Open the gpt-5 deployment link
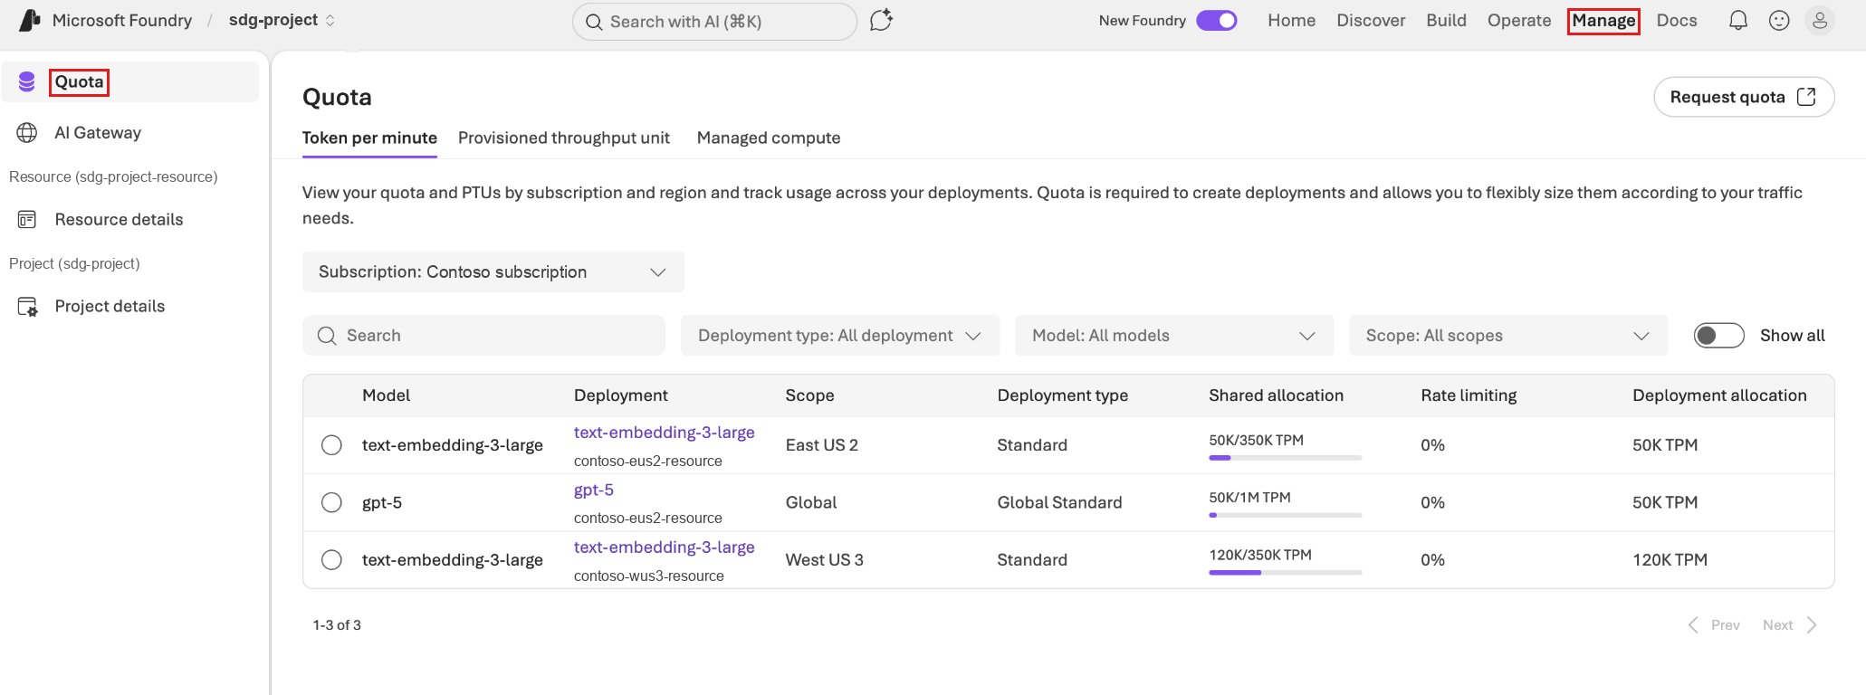The width and height of the screenshot is (1866, 695). pyautogui.click(x=594, y=490)
